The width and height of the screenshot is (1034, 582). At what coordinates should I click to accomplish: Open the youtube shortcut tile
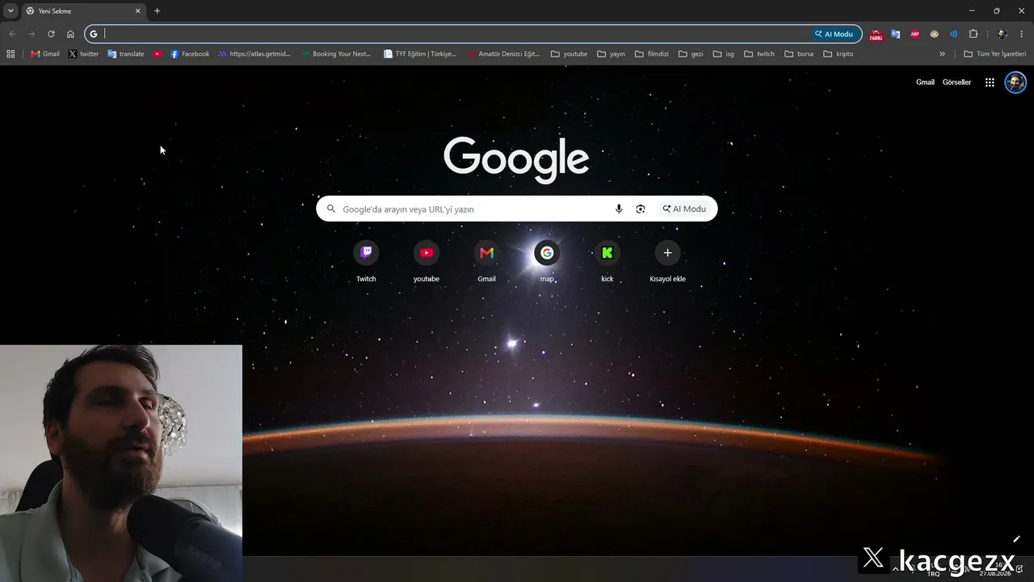427,261
